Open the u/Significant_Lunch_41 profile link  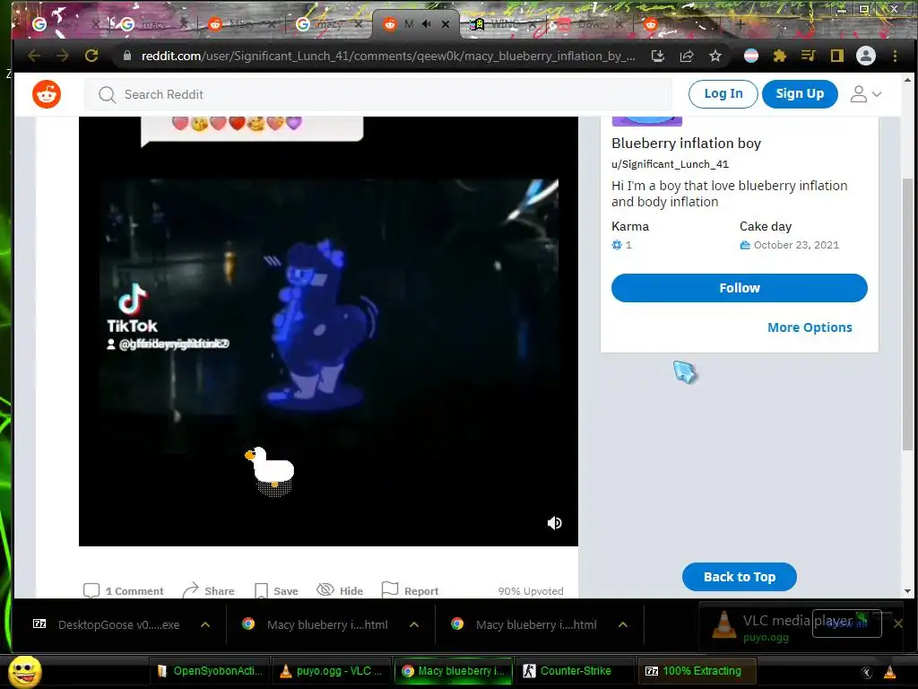tap(670, 165)
